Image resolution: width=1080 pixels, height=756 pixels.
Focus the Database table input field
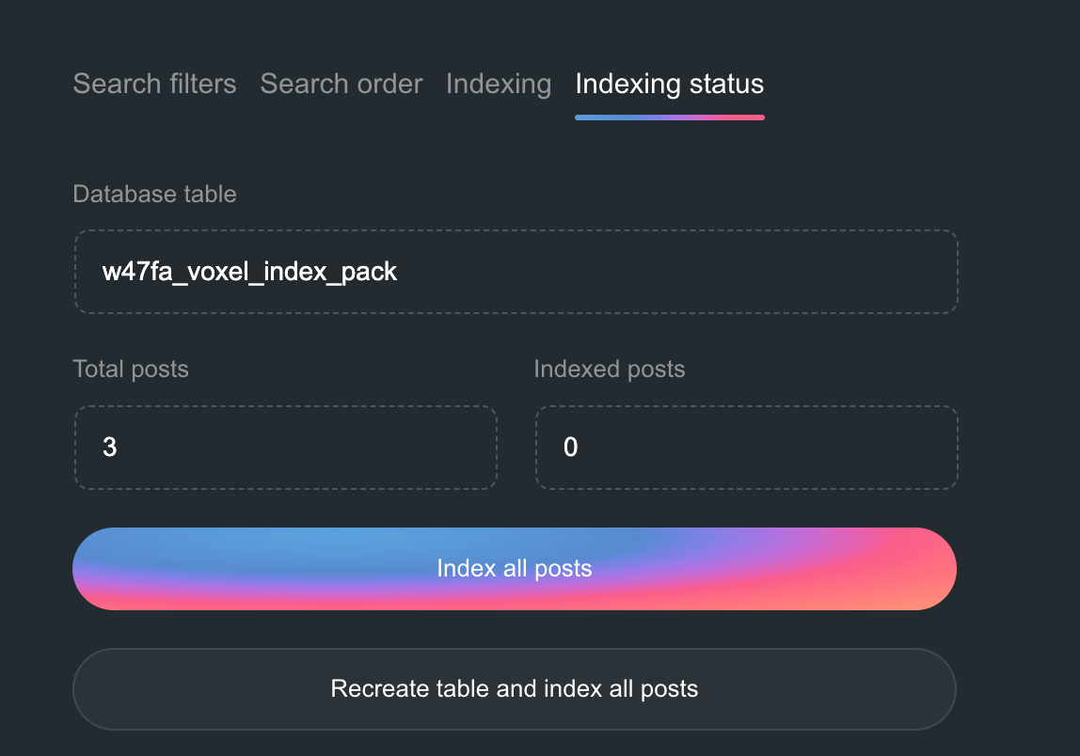[516, 272]
